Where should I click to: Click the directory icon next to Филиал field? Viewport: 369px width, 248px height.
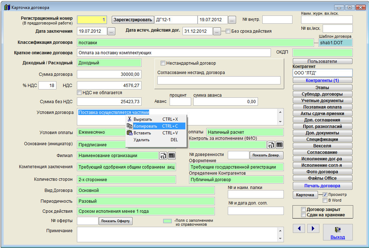(163, 156)
